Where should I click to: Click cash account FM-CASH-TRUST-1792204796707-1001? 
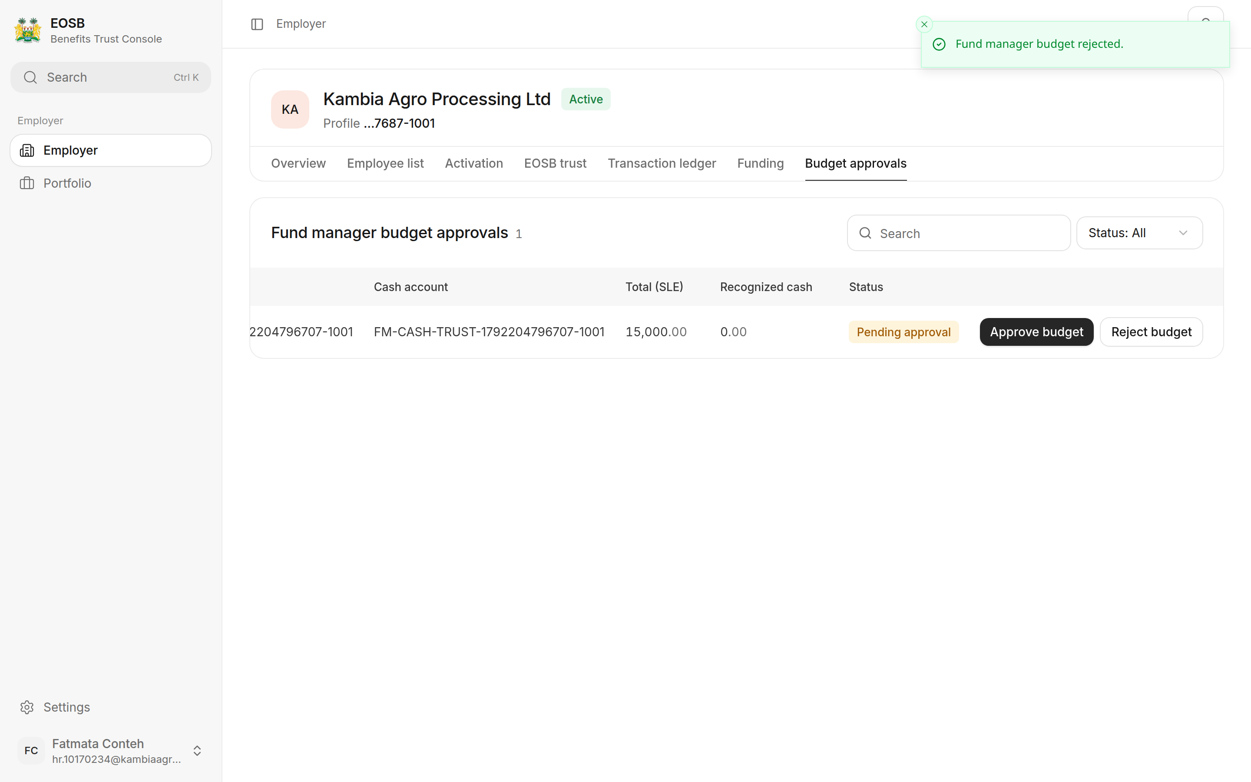point(489,332)
